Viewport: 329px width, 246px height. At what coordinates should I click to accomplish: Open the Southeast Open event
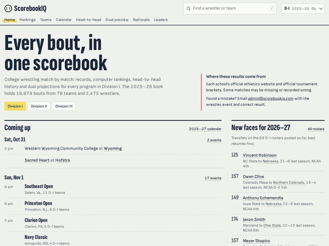tap(39, 186)
